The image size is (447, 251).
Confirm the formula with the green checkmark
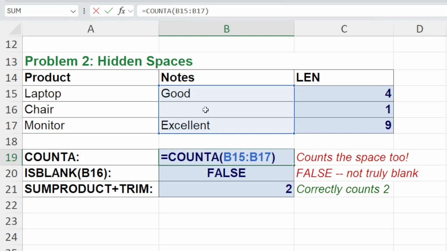pos(108,11)
